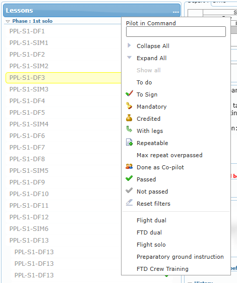Open lesson PPL-S1-DF5
Screen dimensions: 237x283
[x=27, y=113]
